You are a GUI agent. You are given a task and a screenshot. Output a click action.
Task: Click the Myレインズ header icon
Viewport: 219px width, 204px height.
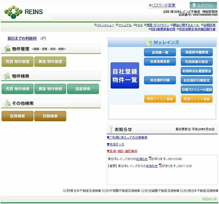149,42
